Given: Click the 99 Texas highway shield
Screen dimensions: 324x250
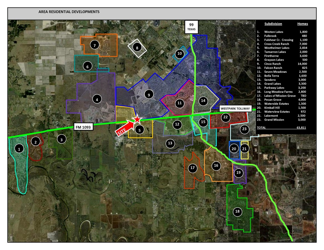Looking at the screenshot, I should click(191, 27).
